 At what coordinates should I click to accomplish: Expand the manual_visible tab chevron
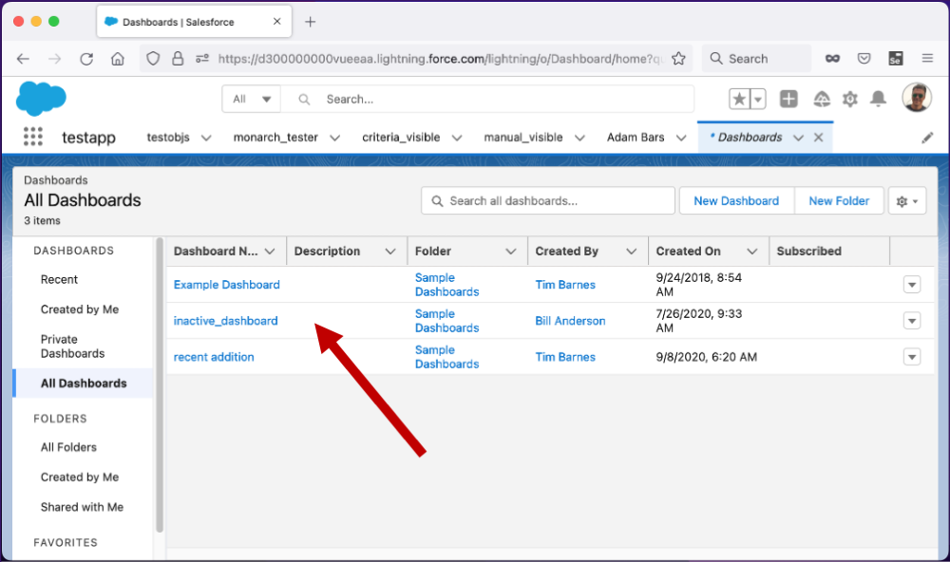[x=579, y=138]
